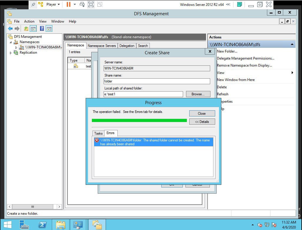This screenshot has width=302, height=230.
Task: Click into the Share name field
Action: tap(157, 81)
